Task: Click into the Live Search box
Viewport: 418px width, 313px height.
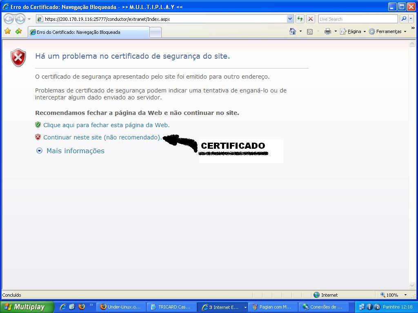Action: (x=358, y=19)
